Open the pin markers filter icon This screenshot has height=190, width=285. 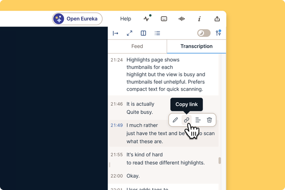(x=218, y=33)
